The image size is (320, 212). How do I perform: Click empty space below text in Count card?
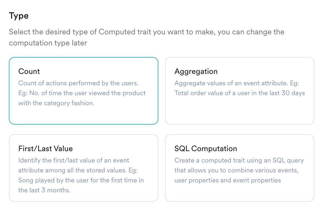click(84, 115)
